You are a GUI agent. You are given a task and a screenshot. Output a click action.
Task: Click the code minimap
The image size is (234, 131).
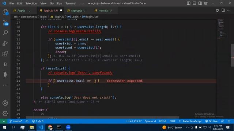[222, 29]
